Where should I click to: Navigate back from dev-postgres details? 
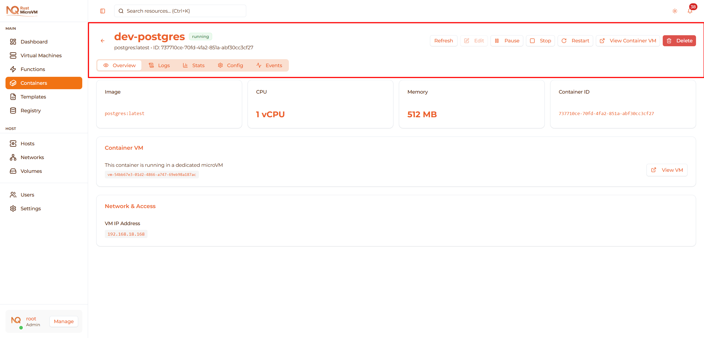103,40
